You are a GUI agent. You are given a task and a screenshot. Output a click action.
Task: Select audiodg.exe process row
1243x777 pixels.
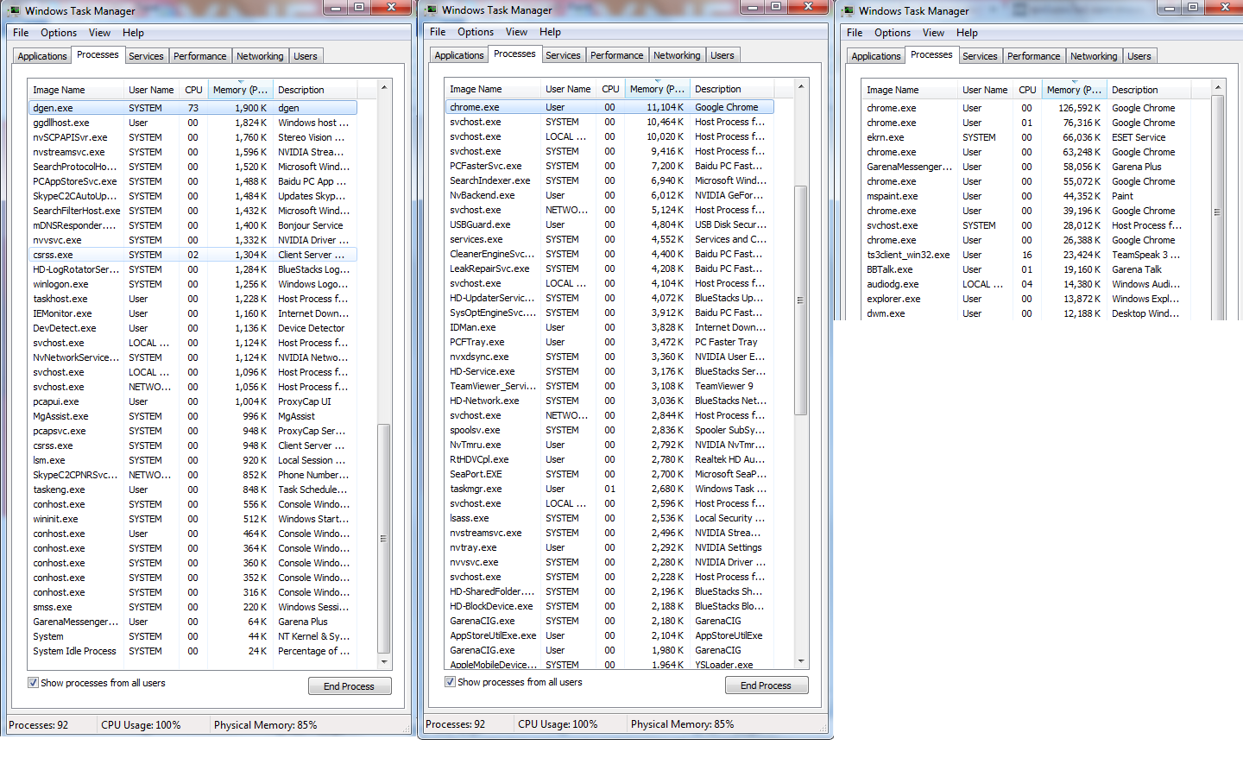(x=1026, y=284)
